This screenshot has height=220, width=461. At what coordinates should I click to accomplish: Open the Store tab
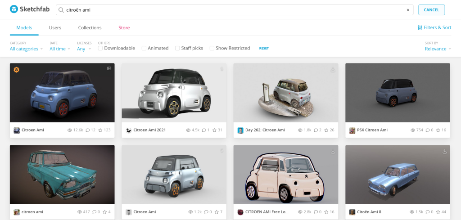coord(124,27)
